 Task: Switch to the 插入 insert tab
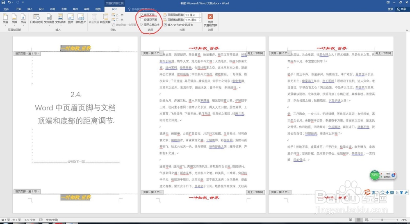pyautogui.click(x=30, y=9)
